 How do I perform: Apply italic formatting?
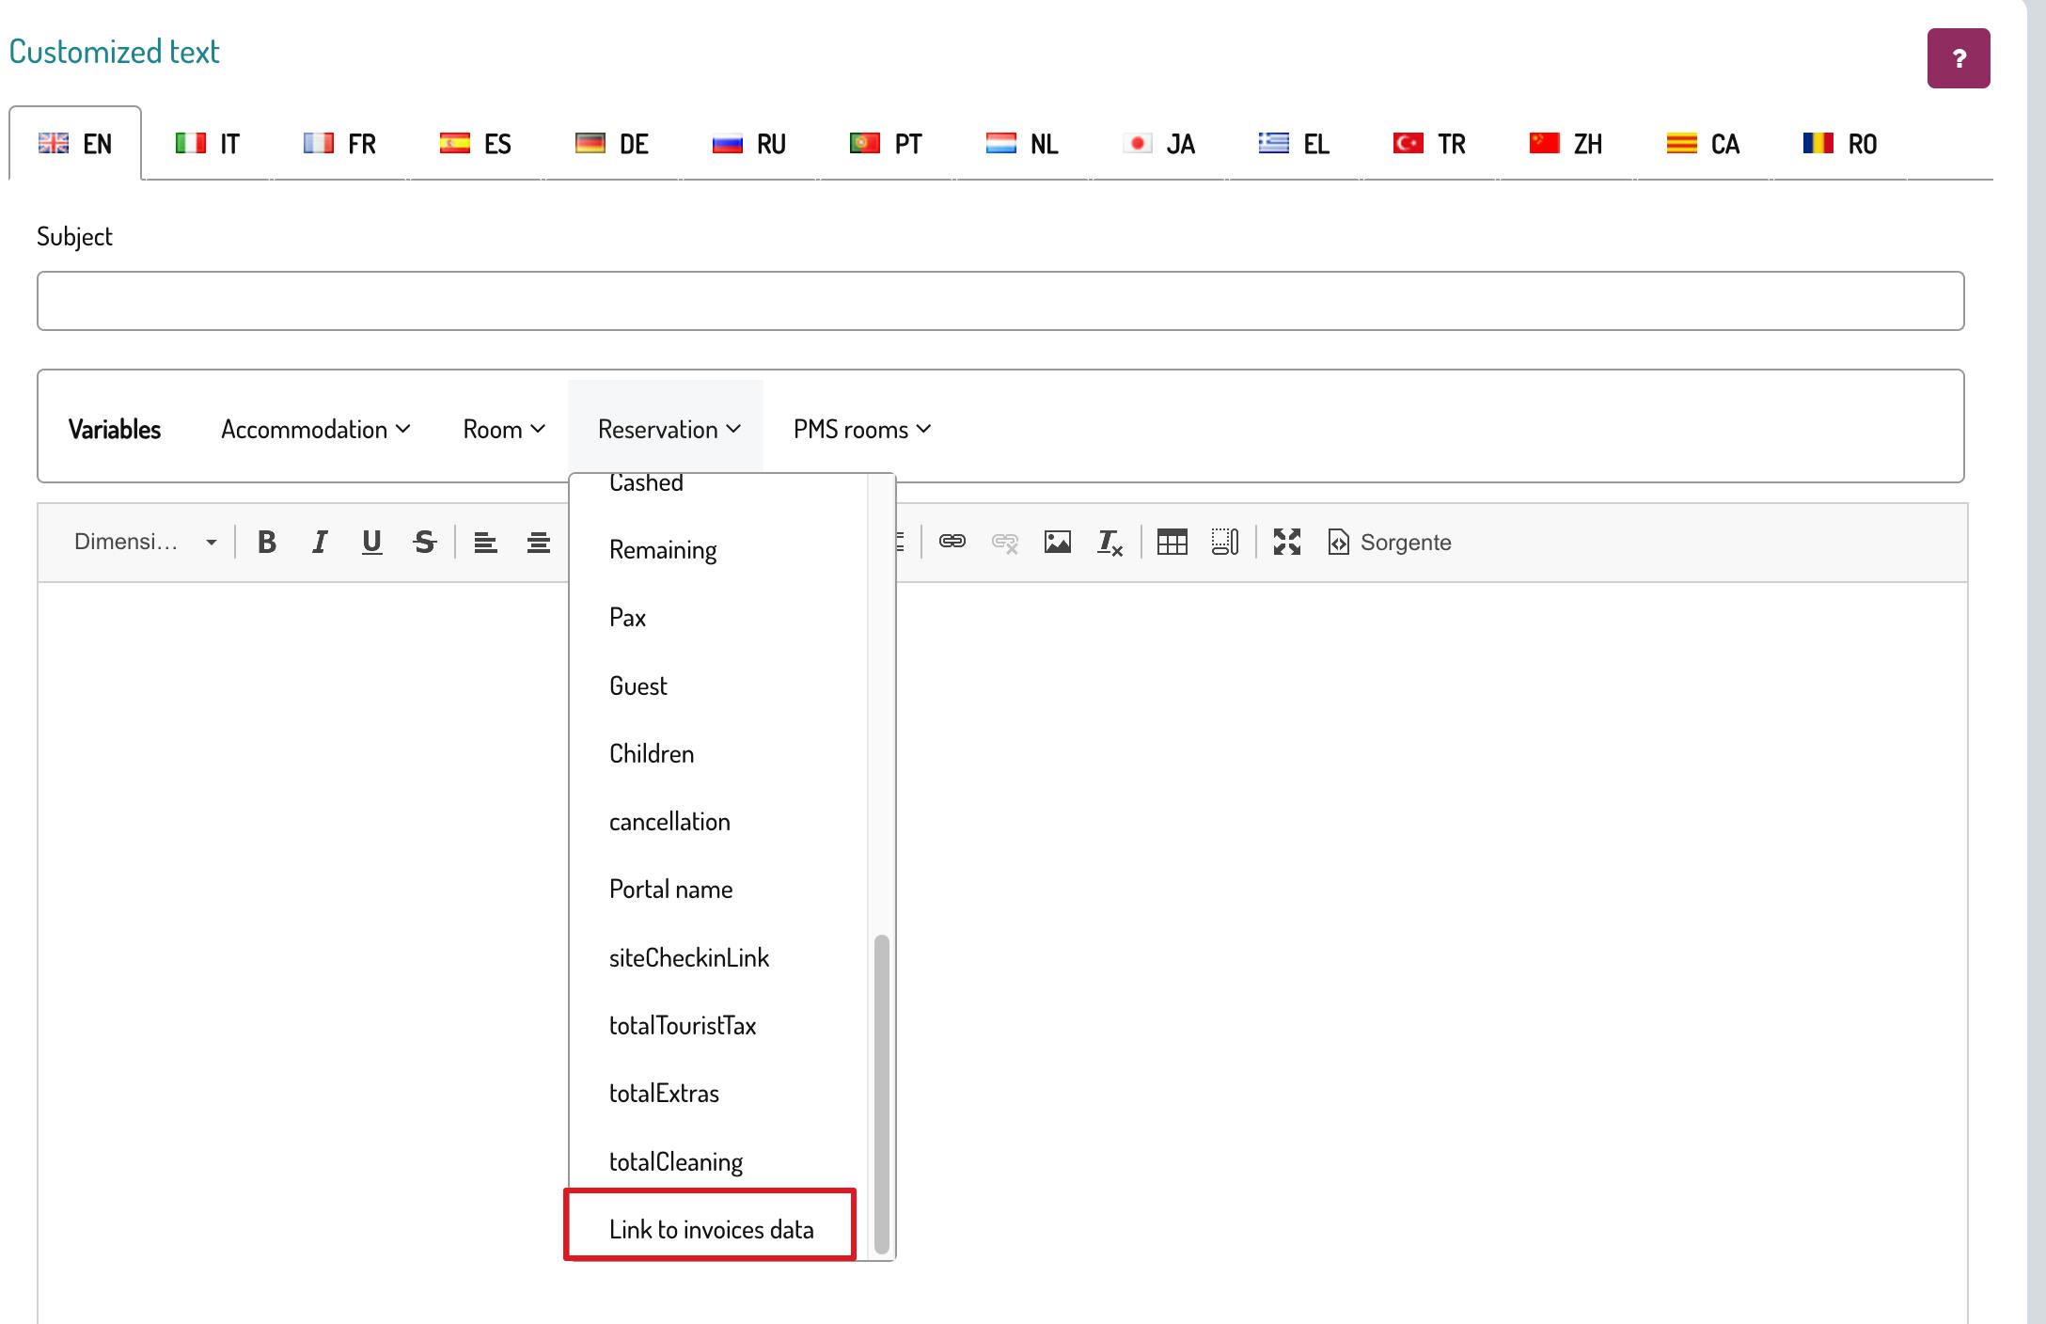pos(320,542)
